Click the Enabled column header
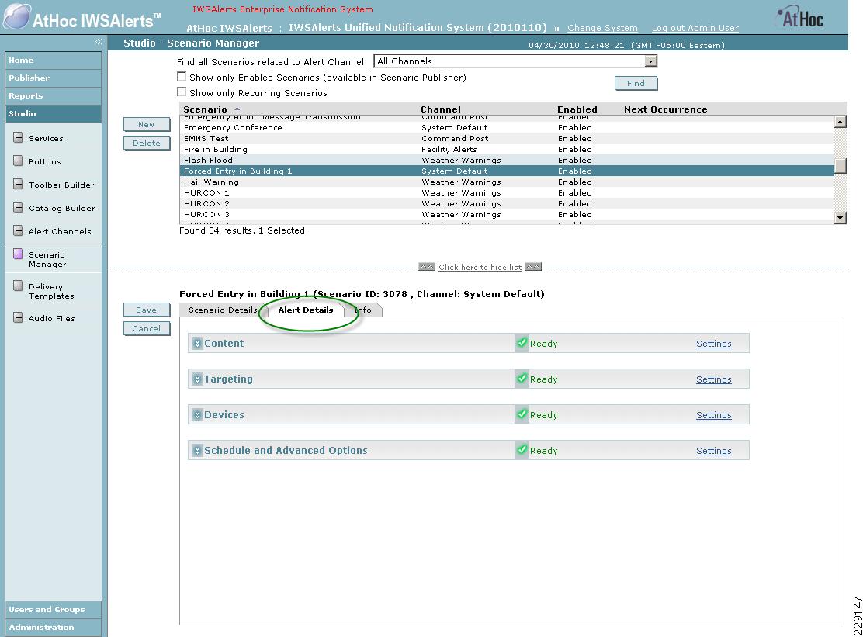The image size is (863, 637). (577, 109)
